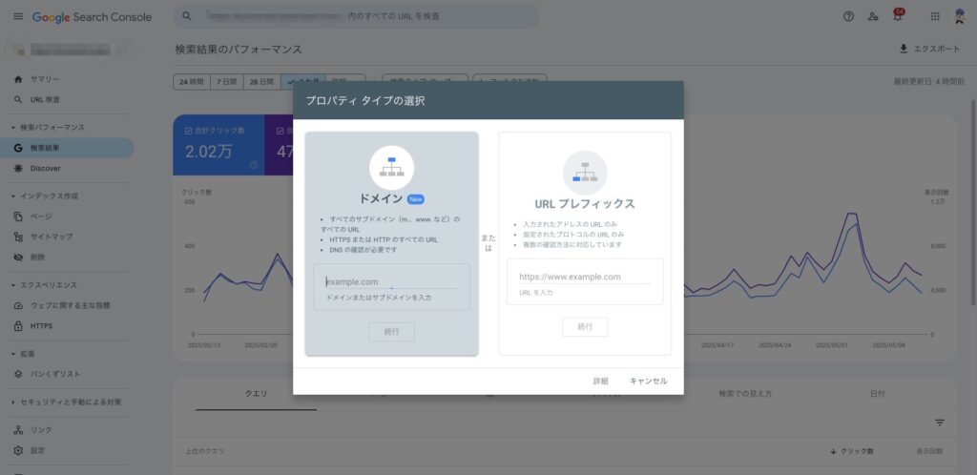Open the users and permissions icon
Image resolution: width=977 pixels, height=475 pixels.
pyautogui.click(x=873, y=17)
